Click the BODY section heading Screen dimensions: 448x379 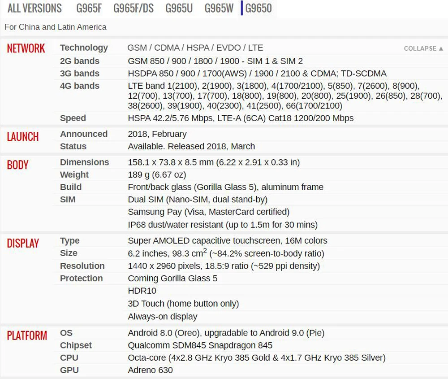tap(18, 165)
